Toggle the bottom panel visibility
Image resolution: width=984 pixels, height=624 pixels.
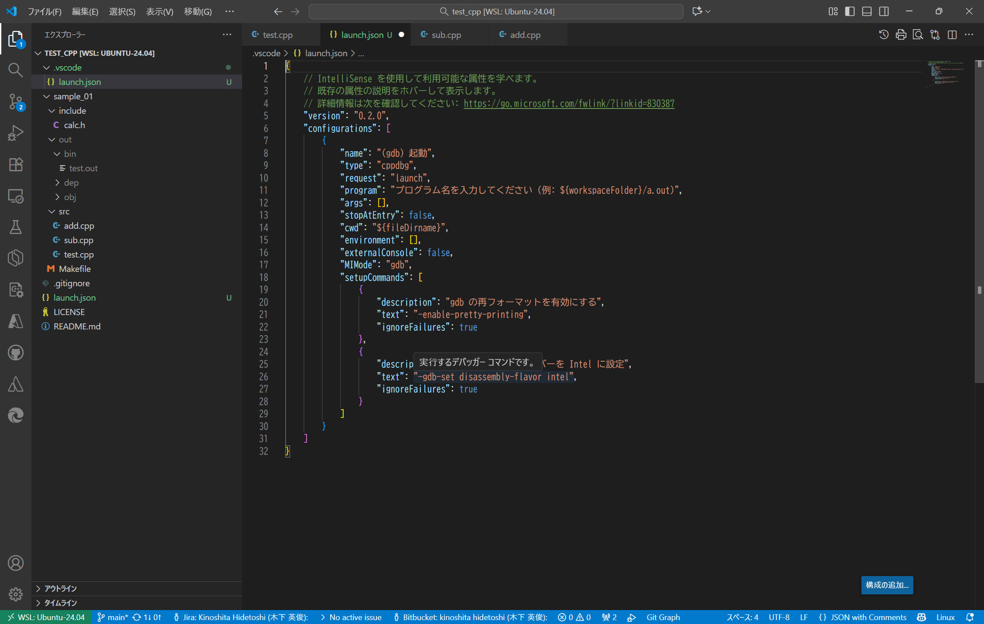click(x=866, y=11)
